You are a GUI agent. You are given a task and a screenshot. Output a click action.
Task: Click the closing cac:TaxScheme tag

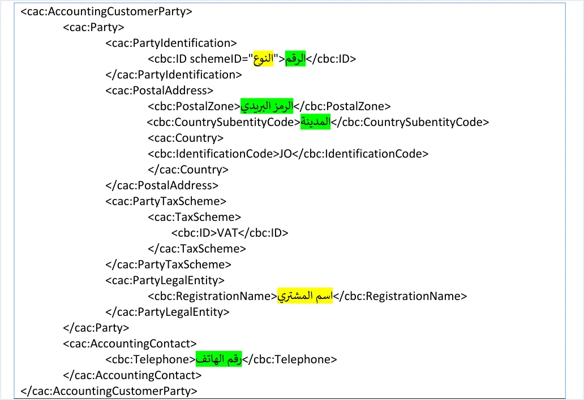coord(197,249)
